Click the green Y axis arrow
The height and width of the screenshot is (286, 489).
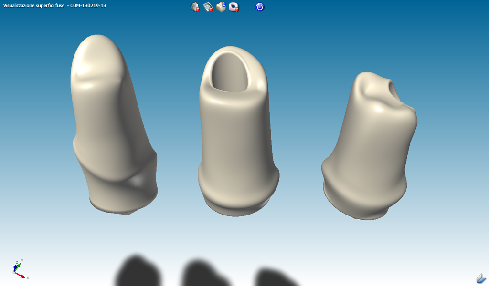click(19, 265)
